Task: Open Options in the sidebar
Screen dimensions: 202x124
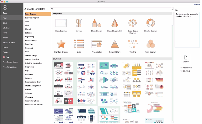Action: [6, 52]
